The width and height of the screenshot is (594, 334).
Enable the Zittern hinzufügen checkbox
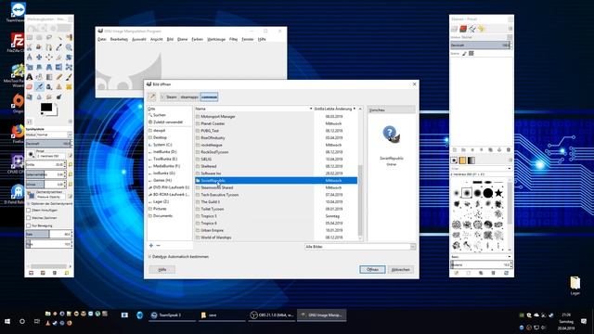(x=29, y=210)
